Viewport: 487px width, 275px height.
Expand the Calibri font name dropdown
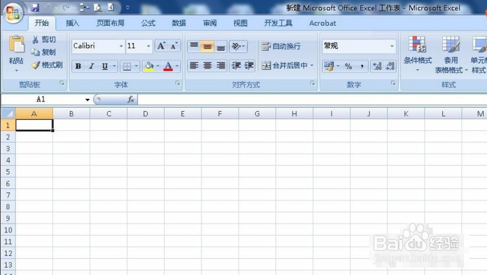tap(121, 46)
